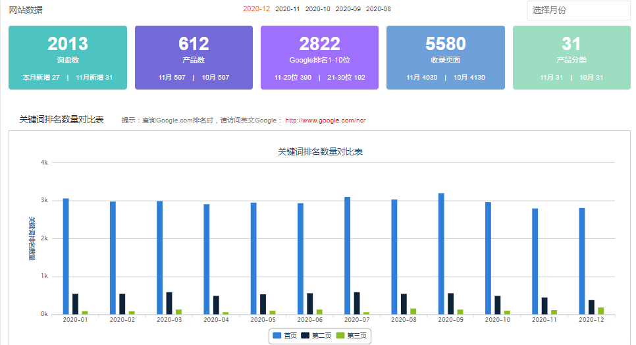Open the 2020-10 month data

click(317, 9)
